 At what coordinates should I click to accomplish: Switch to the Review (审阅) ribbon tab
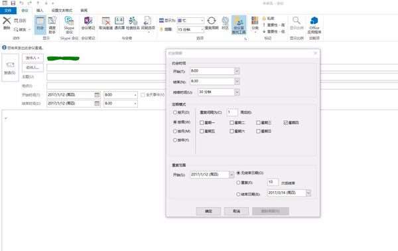84,11
